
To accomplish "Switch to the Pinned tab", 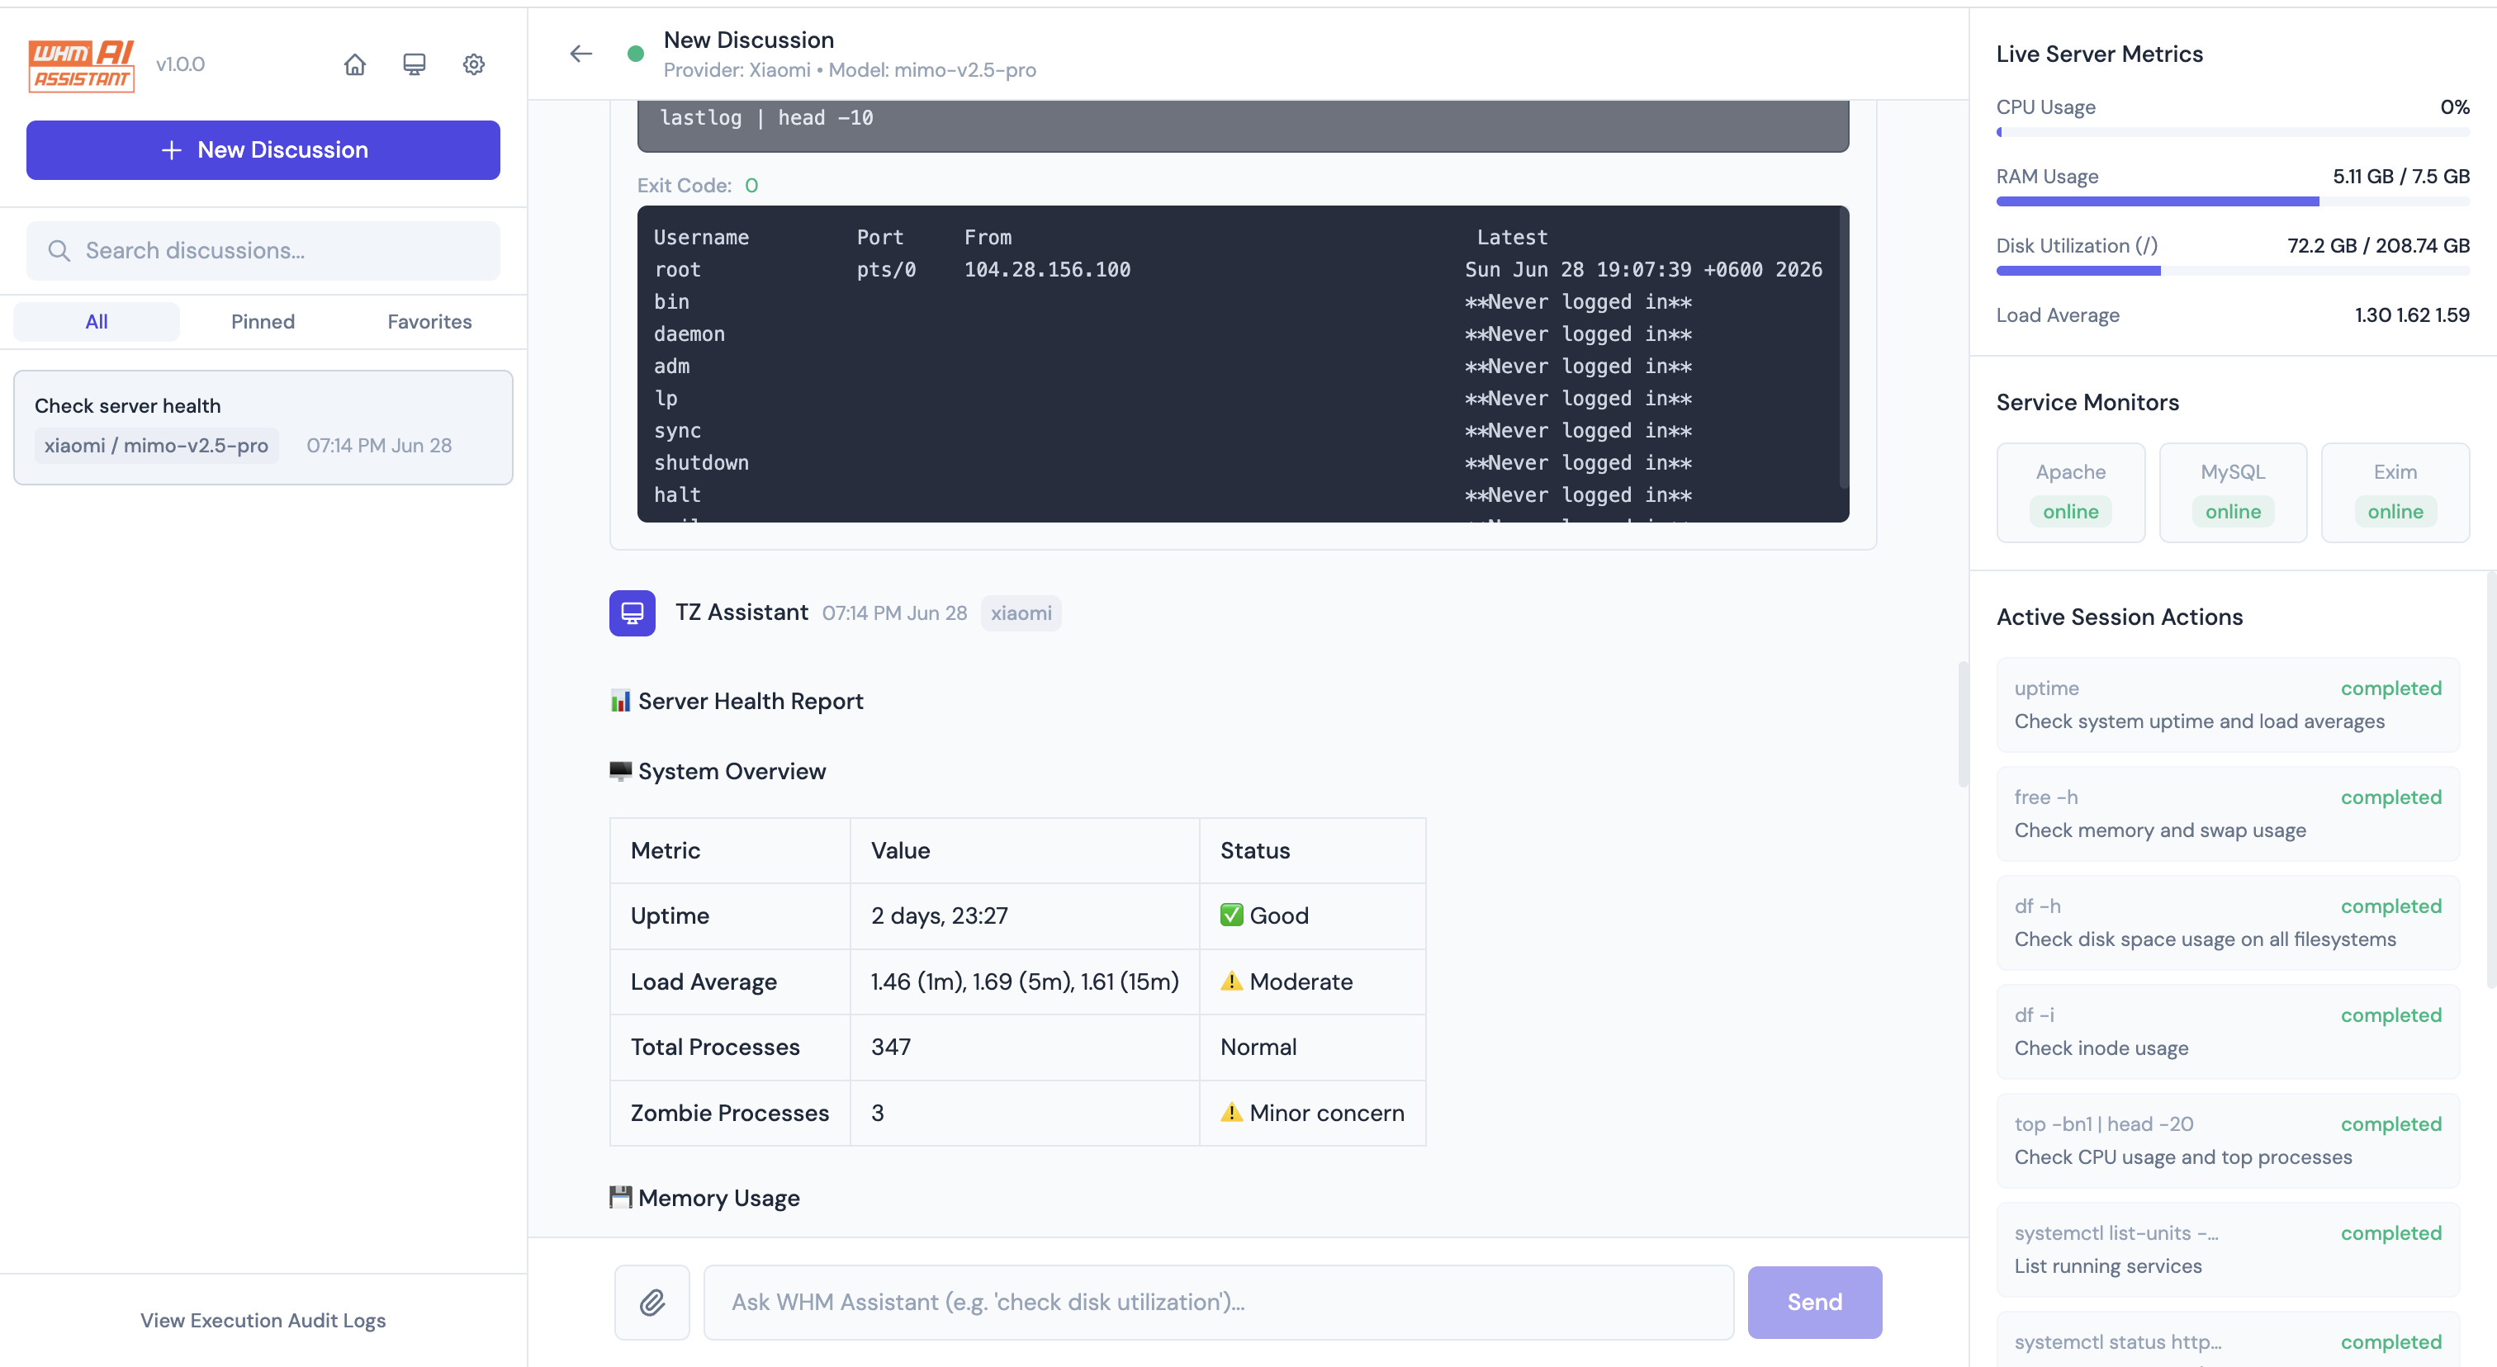I will pyautogui.click(x=263, y=322).
